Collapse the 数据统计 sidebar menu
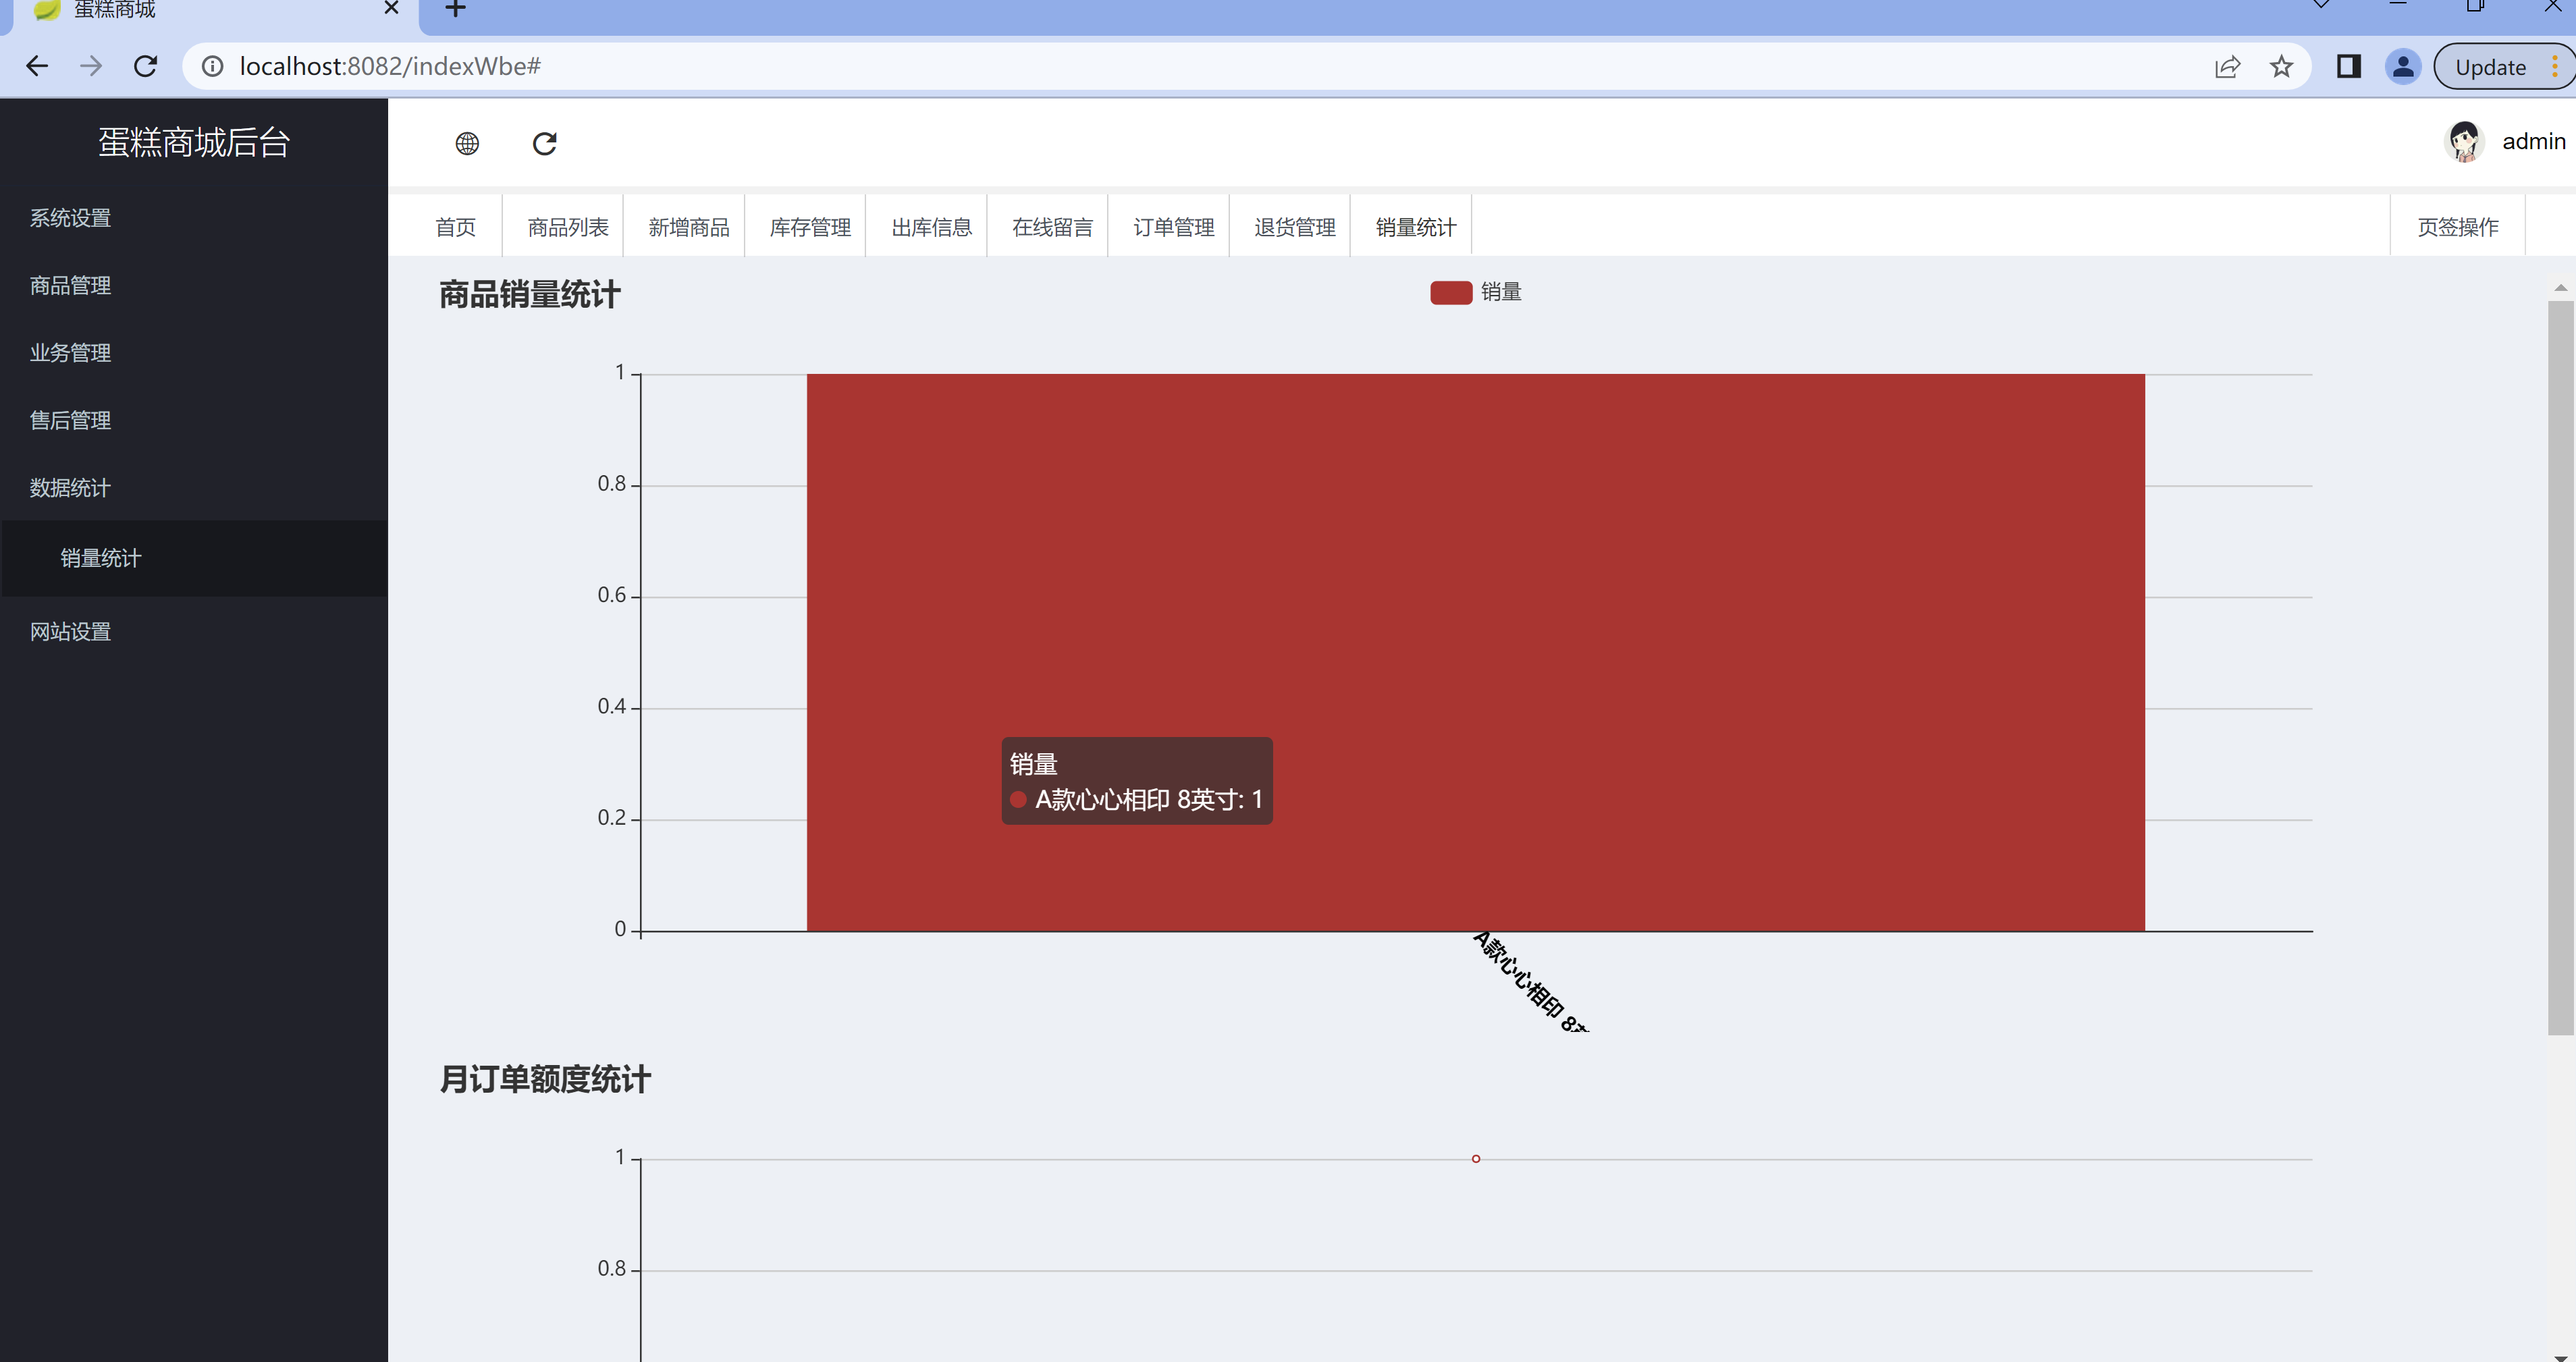 point(194,488)
